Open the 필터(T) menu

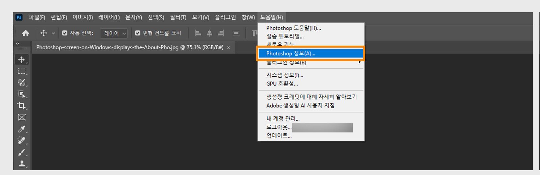[178, 17]
